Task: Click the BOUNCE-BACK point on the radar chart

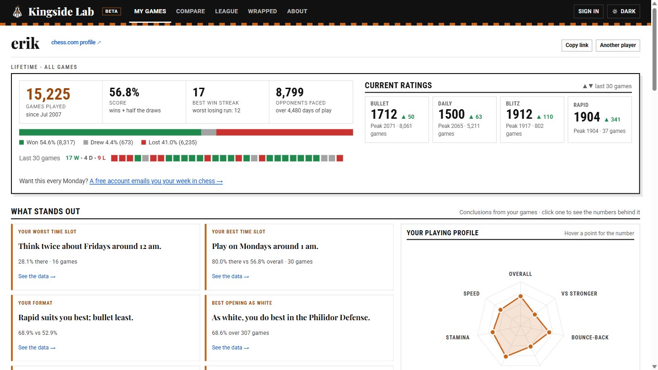Action: point(549,333)
